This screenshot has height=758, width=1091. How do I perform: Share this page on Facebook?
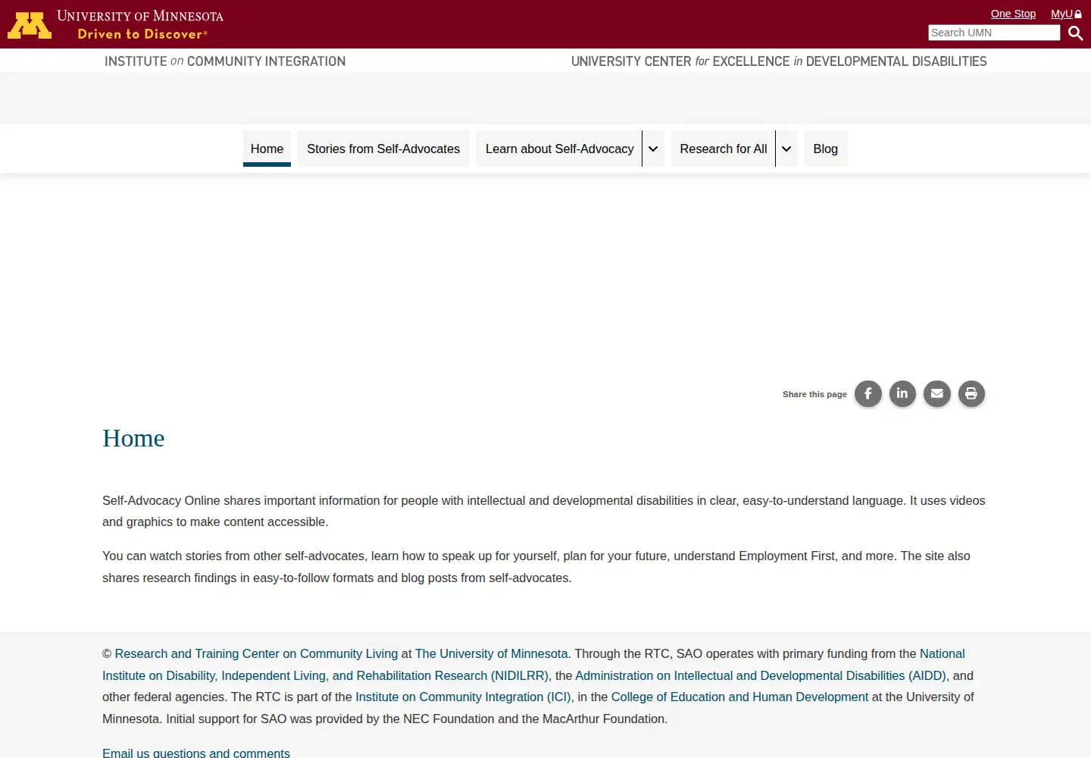(x=868, y=393)
